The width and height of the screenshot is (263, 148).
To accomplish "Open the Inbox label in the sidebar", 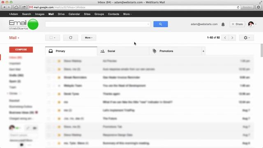I will coord(16,58).
